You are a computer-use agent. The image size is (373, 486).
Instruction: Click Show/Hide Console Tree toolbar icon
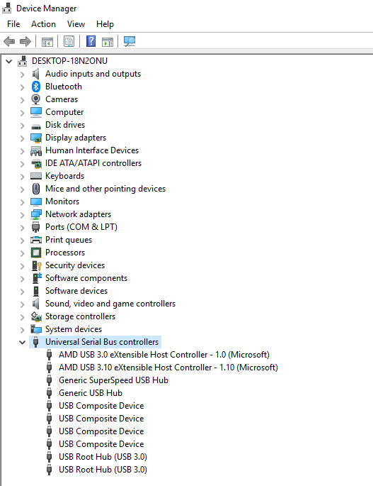point(47,42)
